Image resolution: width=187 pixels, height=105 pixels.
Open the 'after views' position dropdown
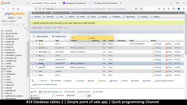pyautogui.click(x=75, y=95)
